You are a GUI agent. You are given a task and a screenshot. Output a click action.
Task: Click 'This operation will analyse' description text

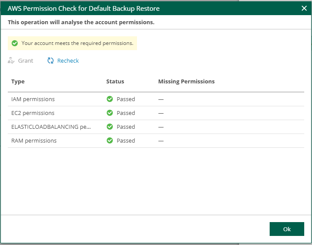tap(81, 22)
